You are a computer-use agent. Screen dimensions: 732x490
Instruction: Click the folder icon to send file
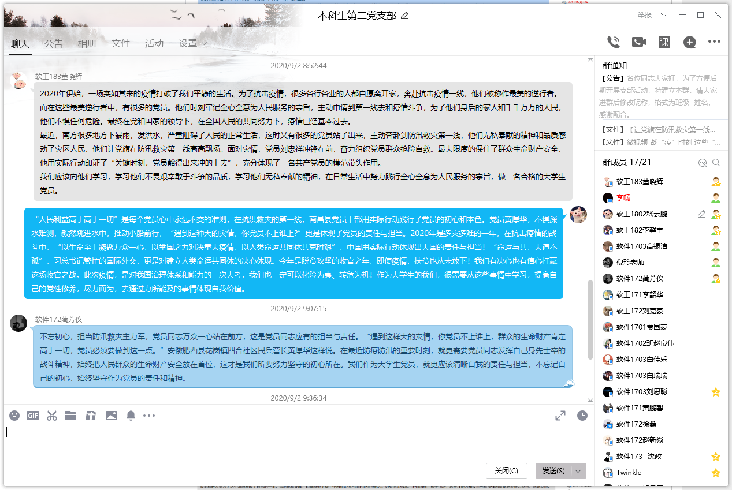tap(70, 415)
